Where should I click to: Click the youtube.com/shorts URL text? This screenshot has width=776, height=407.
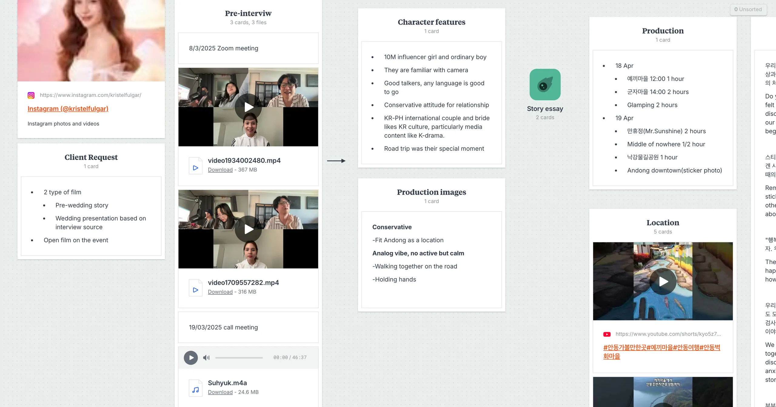click(668, 334)
